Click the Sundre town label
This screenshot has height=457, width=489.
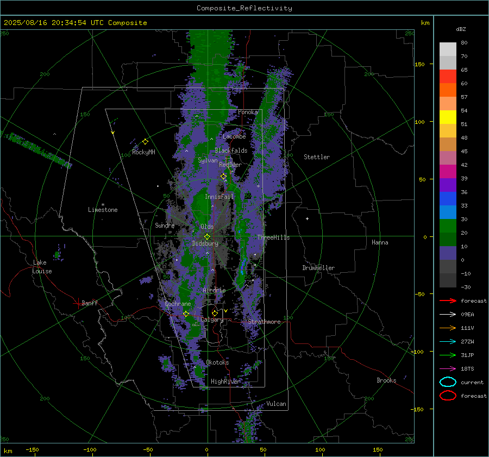point(165,226)
